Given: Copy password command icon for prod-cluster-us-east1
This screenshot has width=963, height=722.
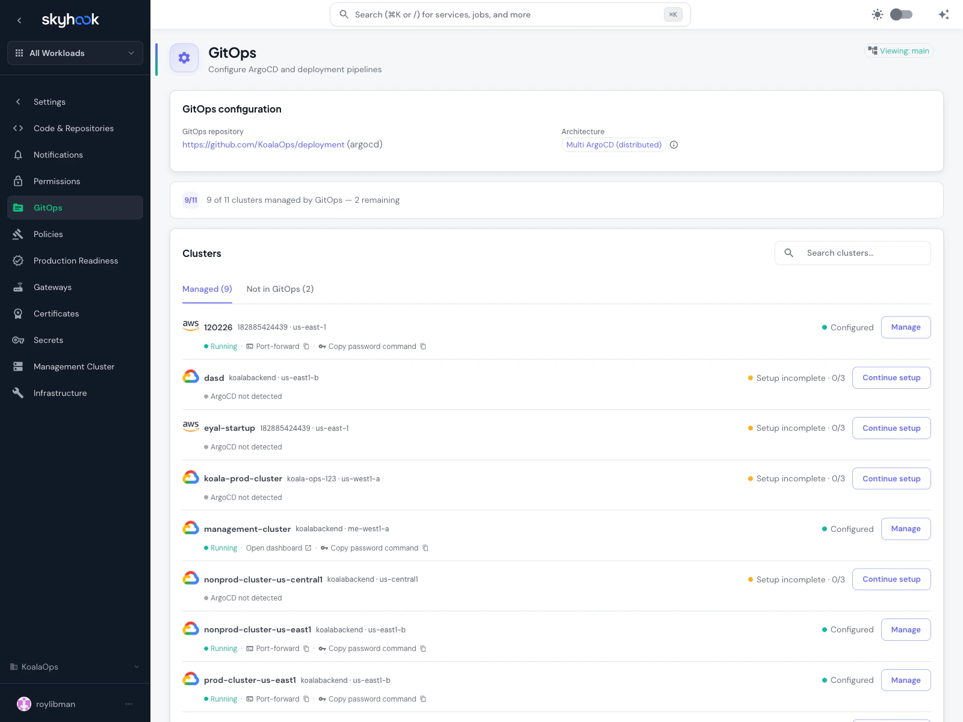Looking at the screenshot, I should coord(423,699).
